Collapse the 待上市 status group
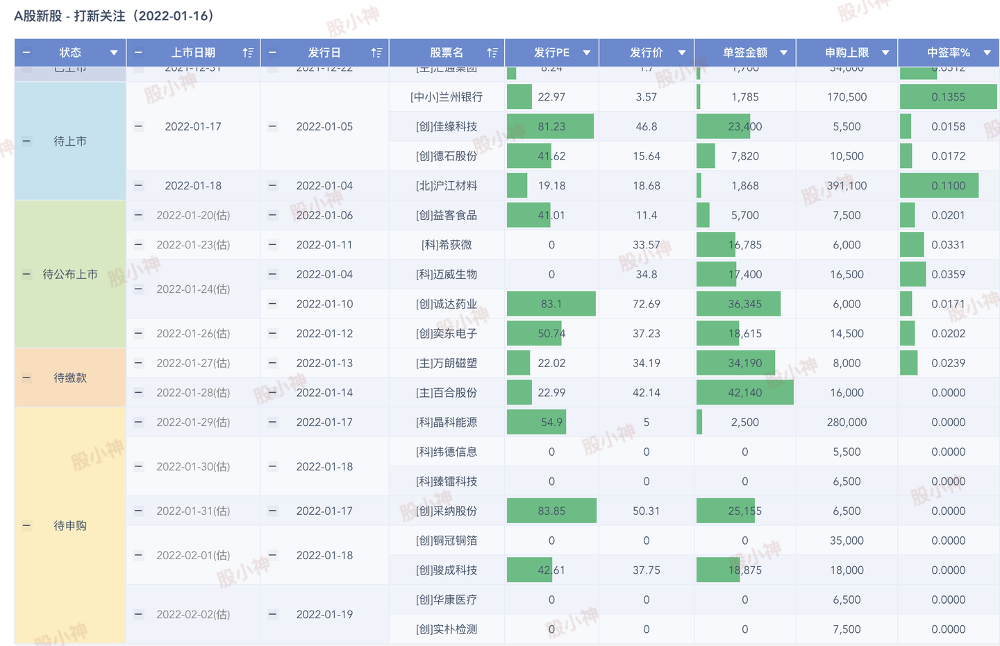This screenshot has height=646, width=1000. pyautogui.click(x=26, y=141)
